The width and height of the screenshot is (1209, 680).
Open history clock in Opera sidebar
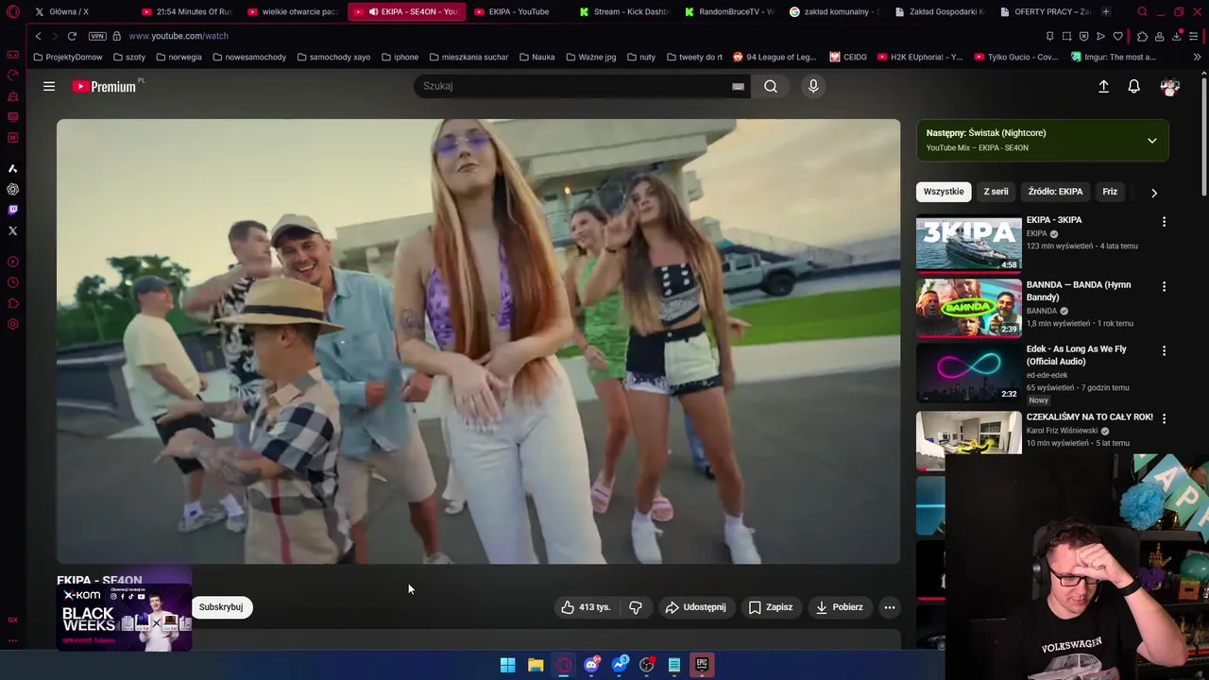12,282
